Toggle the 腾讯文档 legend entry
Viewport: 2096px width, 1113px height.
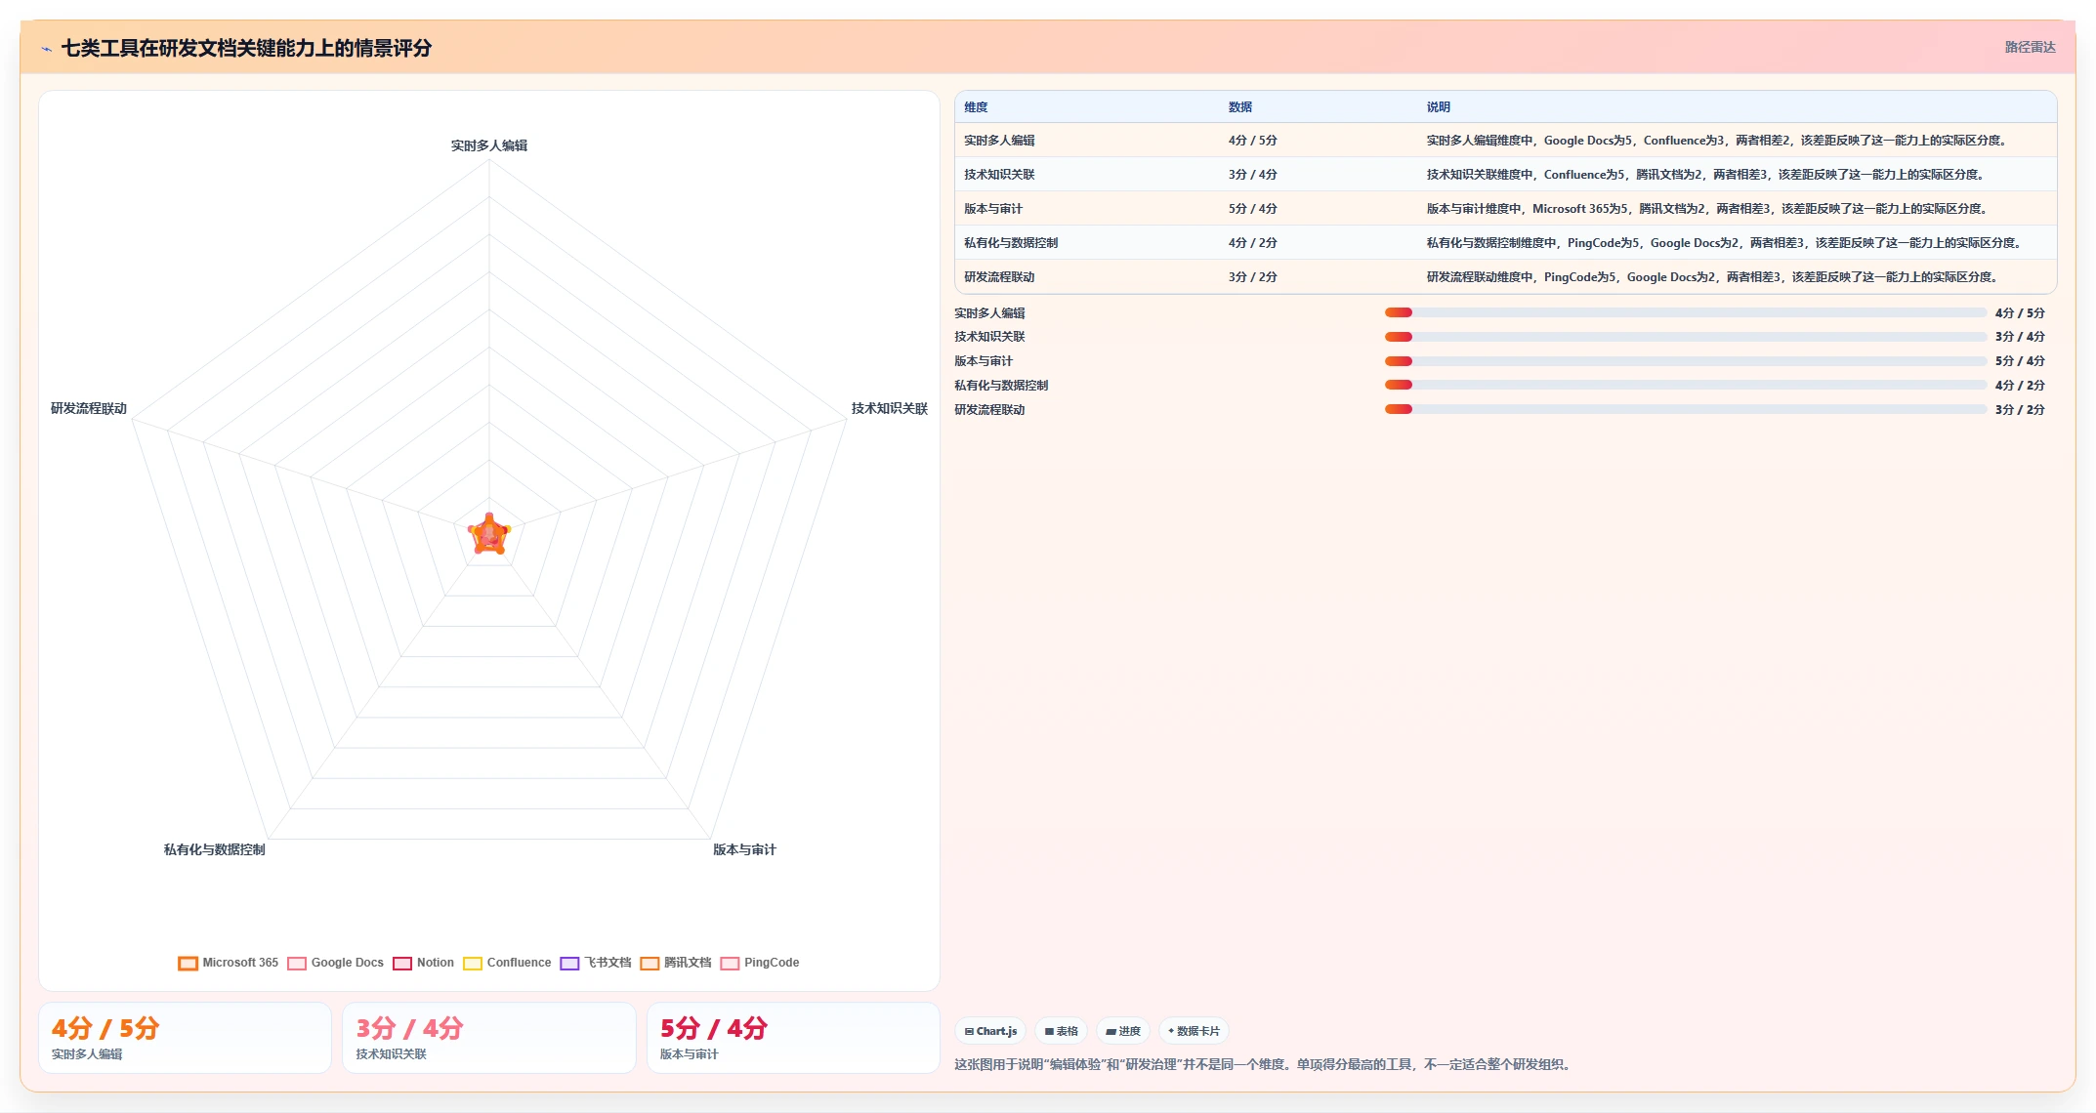point(676,963)
